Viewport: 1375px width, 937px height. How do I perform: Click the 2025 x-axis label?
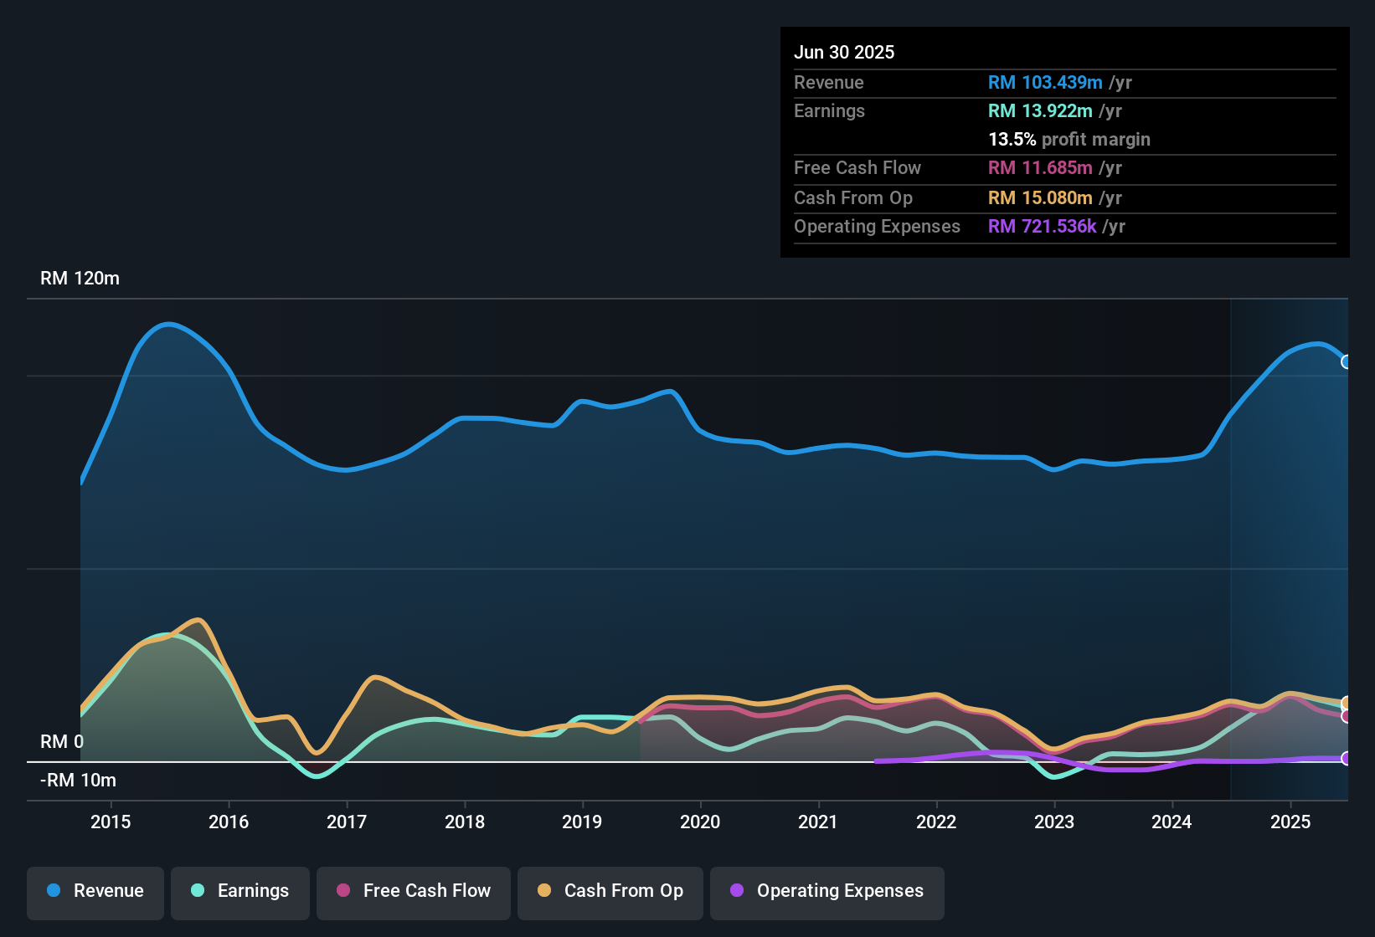pyautogui.click(x=1290, y=822)
